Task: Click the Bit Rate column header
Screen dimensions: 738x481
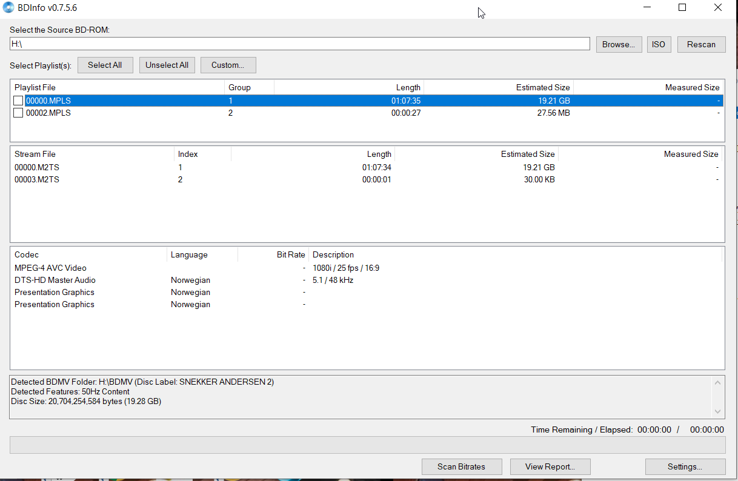Action: [x=273, y=254]
